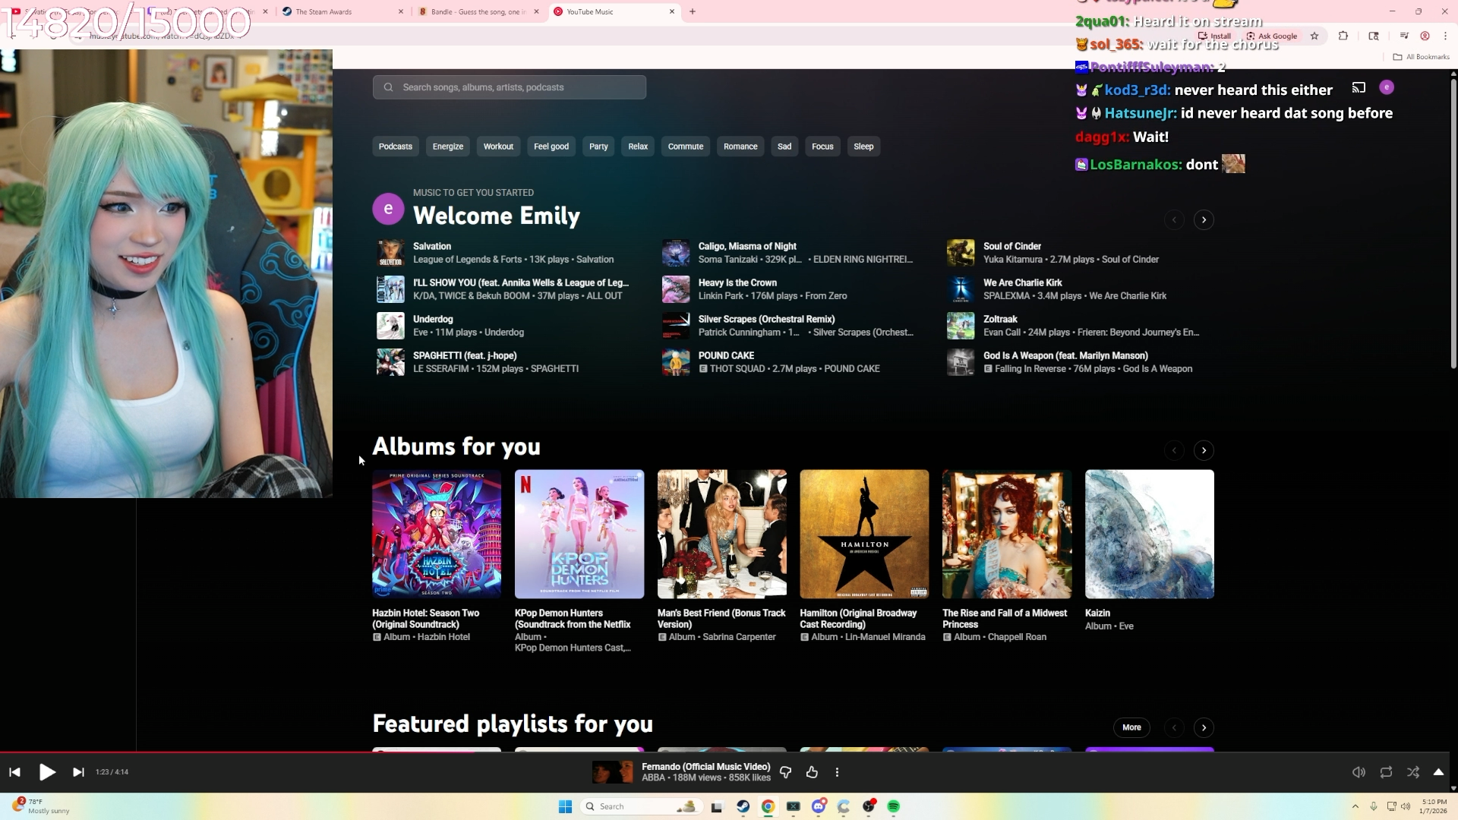
Task: Click the play button in player bar
Action: tap(47, 772)
